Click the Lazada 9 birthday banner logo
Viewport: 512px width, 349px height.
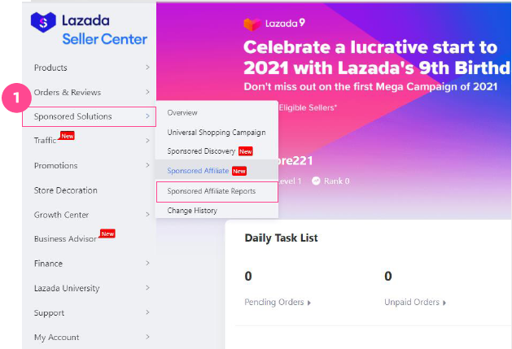[274, 24]
